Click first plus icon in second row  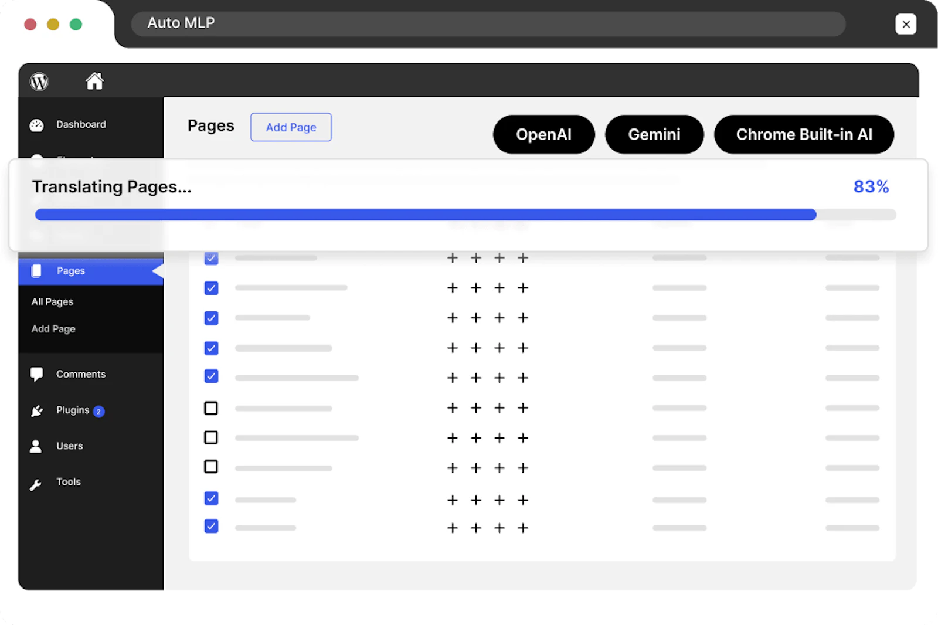tap(452, 288)
